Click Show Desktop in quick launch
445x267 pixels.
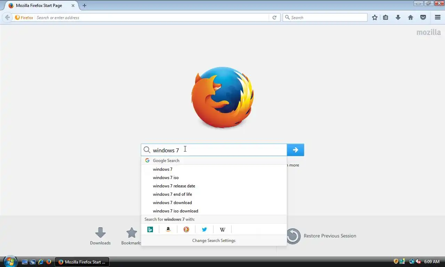25,262
